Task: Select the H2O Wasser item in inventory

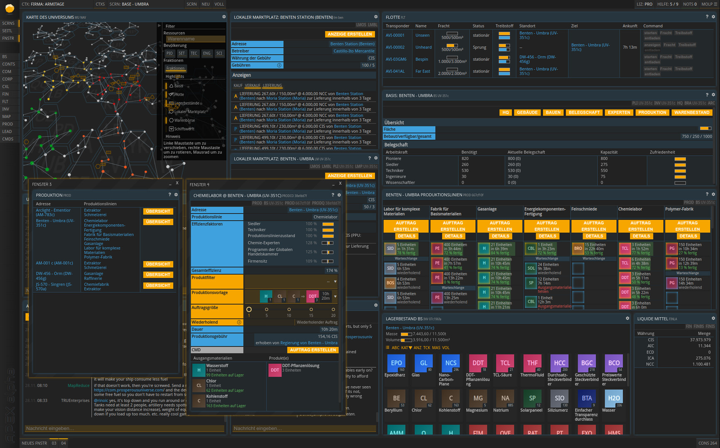Action: click(x=614, y=399)
